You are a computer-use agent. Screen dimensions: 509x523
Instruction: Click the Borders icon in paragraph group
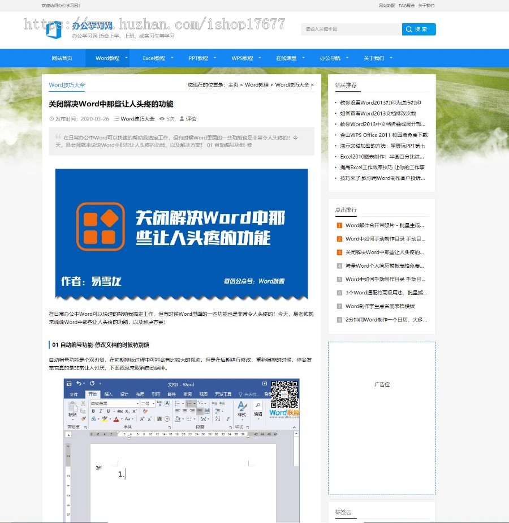point(189,419)
